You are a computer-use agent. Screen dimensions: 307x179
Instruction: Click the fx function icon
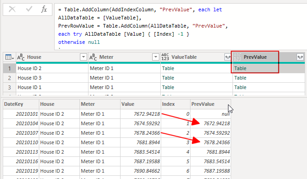tap(44, 9)
